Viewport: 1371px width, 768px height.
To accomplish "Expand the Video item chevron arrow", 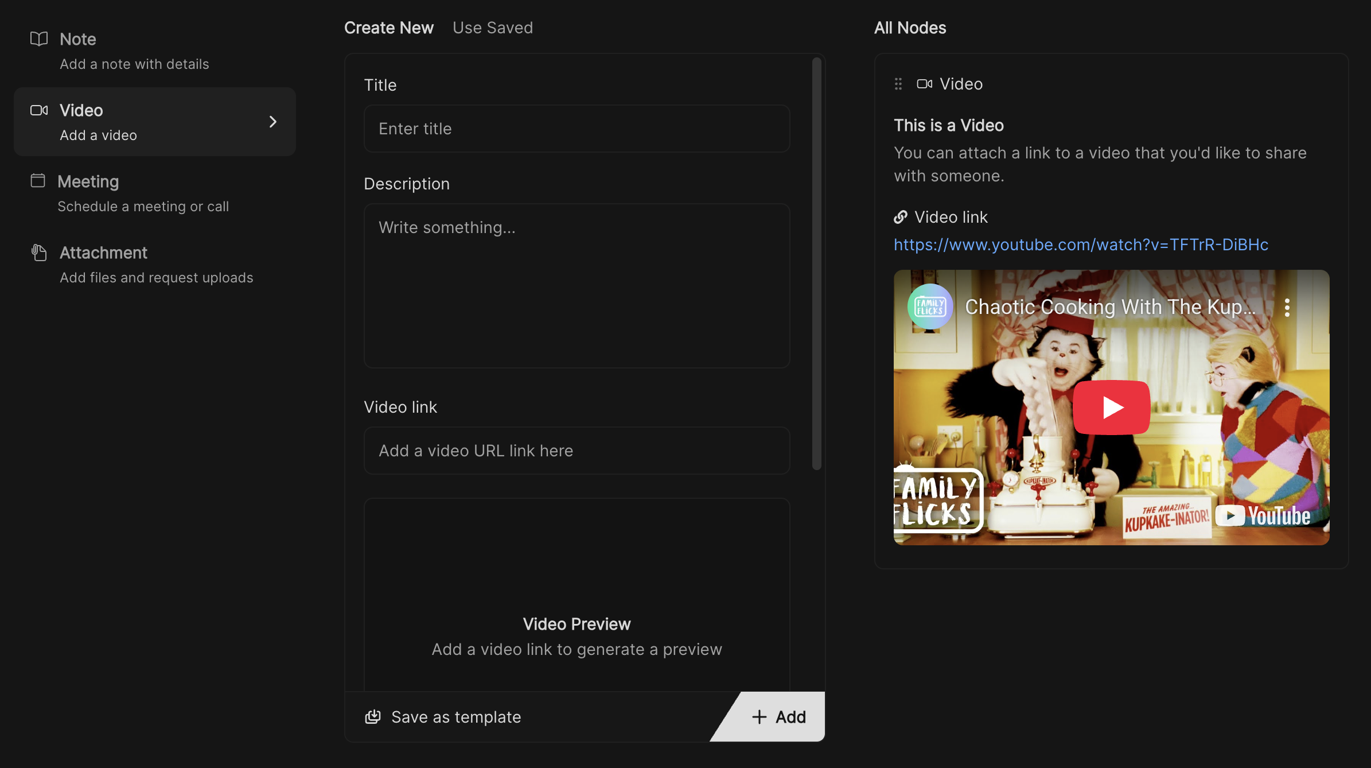I will coord(273,122).
